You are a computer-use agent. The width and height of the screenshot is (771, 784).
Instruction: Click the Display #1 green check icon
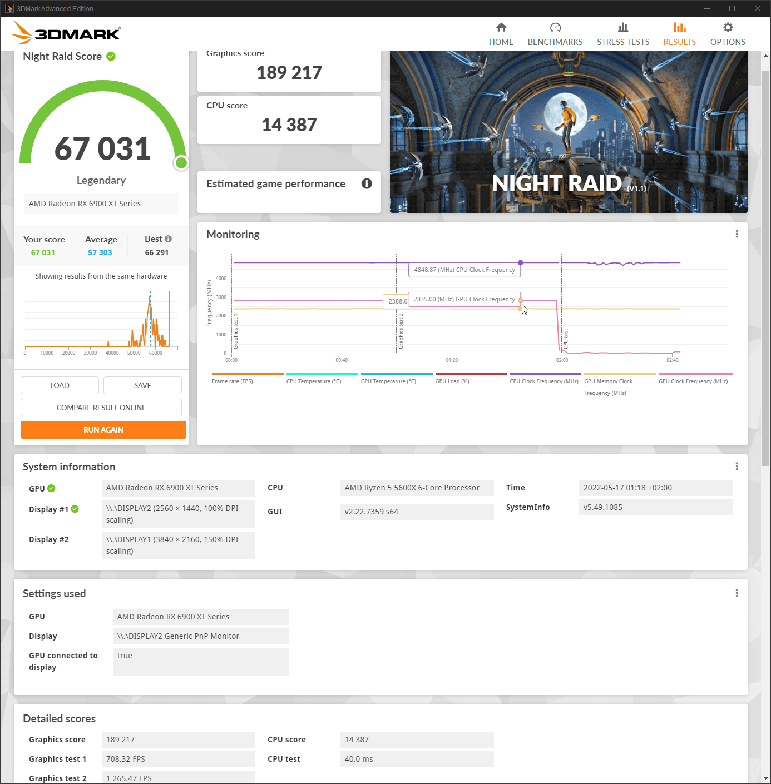pyautogui.click(x=75, y=509)
